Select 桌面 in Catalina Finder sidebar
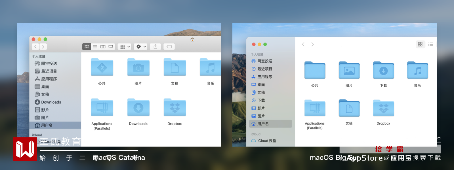 click(x=42, y=87)
